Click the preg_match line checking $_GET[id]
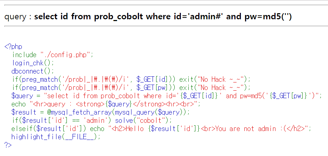Screen dimensions: 328x156 tap(131, 80)
